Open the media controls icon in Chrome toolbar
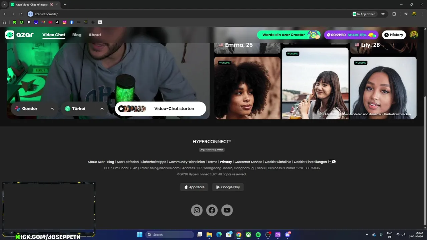The height and width of the screenshot is (240, 427). point(406,14)
